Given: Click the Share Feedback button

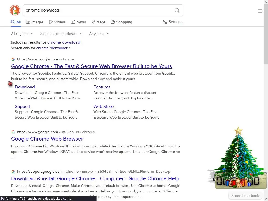Looking at the screenshot, I should pos(245,196).
